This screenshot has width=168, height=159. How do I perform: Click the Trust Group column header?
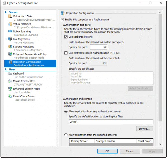(145, 141)
